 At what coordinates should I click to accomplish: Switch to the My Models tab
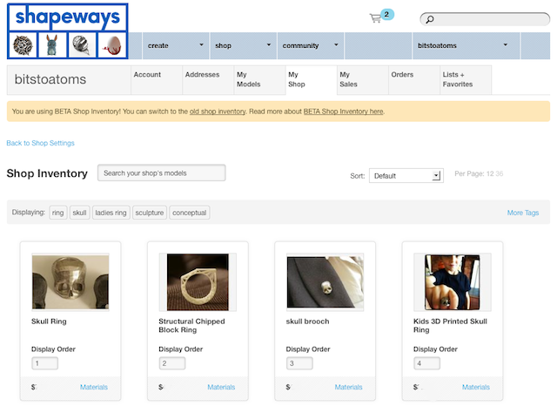tap(248, 79)
